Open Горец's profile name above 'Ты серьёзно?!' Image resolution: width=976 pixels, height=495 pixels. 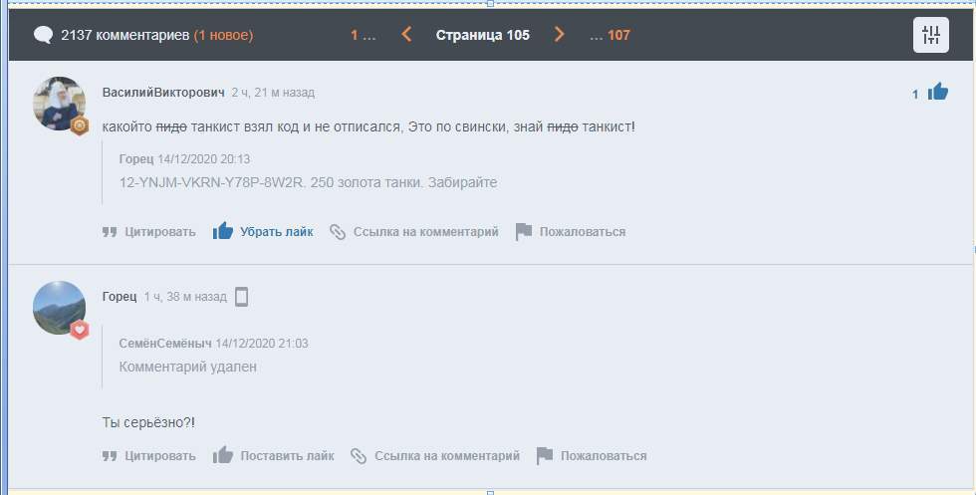119,297
